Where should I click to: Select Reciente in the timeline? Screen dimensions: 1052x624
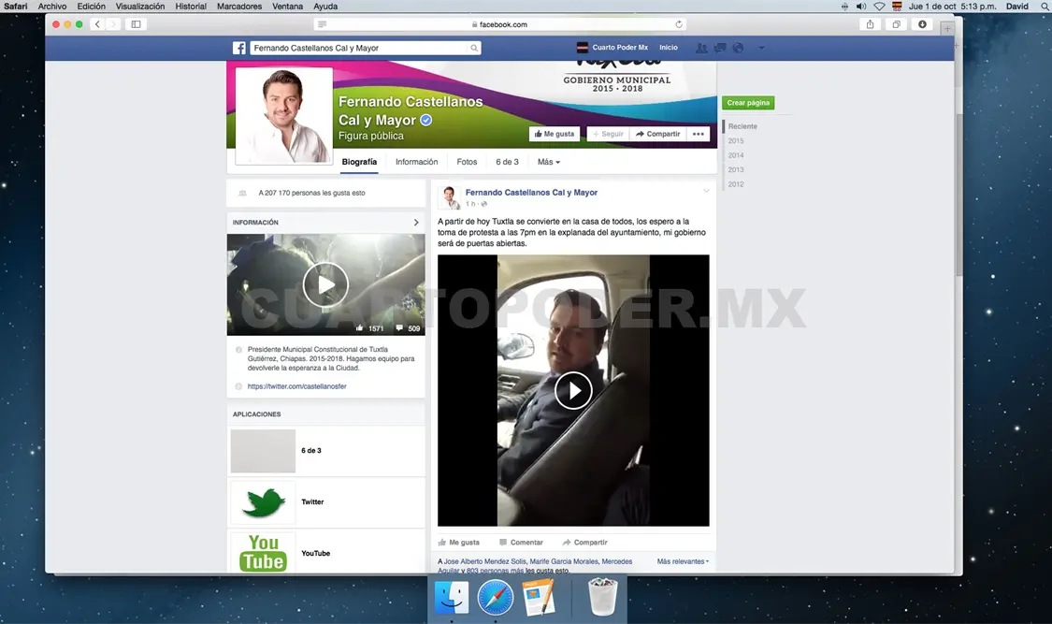[x=742, y=126]
